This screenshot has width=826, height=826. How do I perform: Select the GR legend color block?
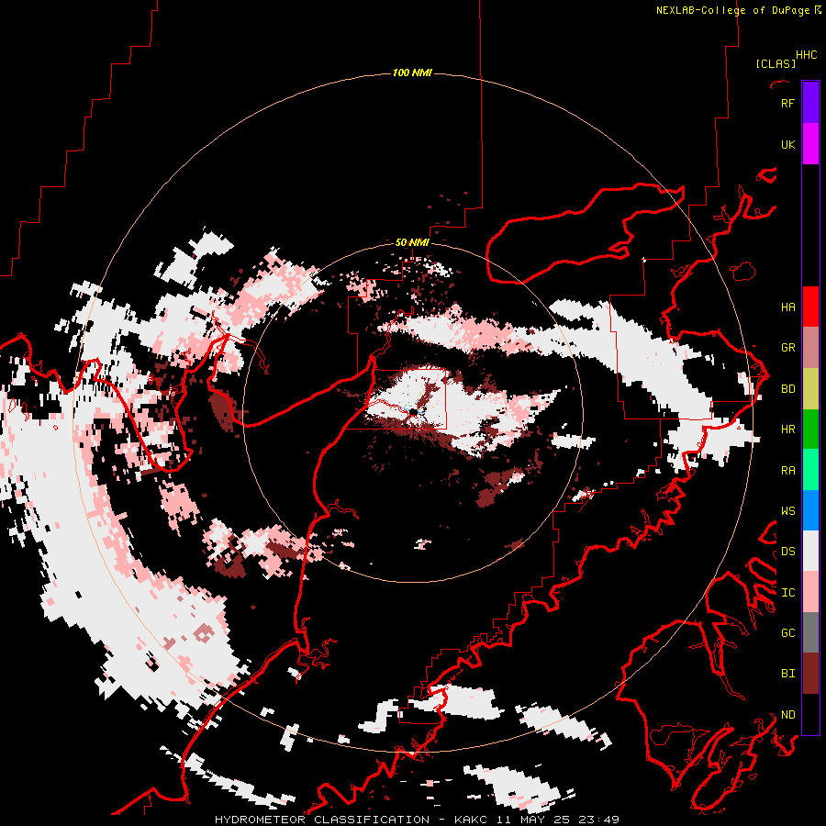[810, 347]
